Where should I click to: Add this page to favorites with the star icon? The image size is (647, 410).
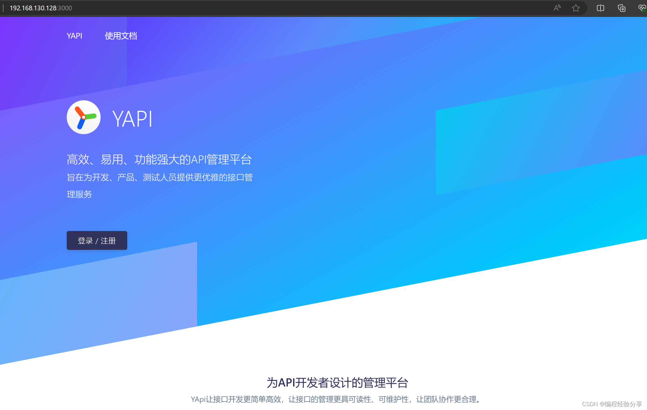pos(576,8)
